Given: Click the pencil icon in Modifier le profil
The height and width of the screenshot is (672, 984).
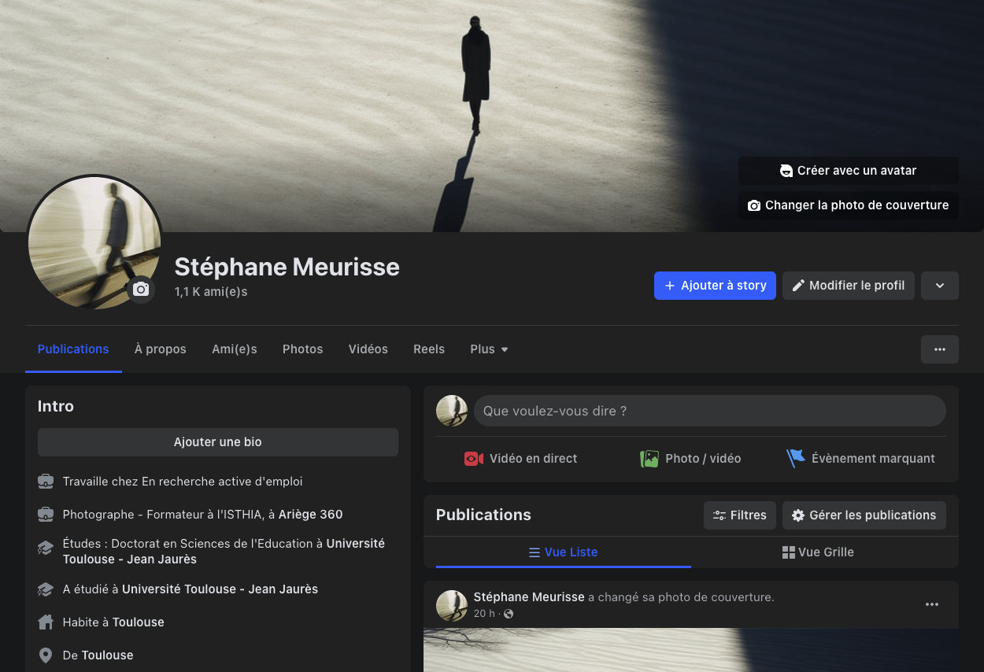Looking at the screenshot, I should tap(798, 286).
